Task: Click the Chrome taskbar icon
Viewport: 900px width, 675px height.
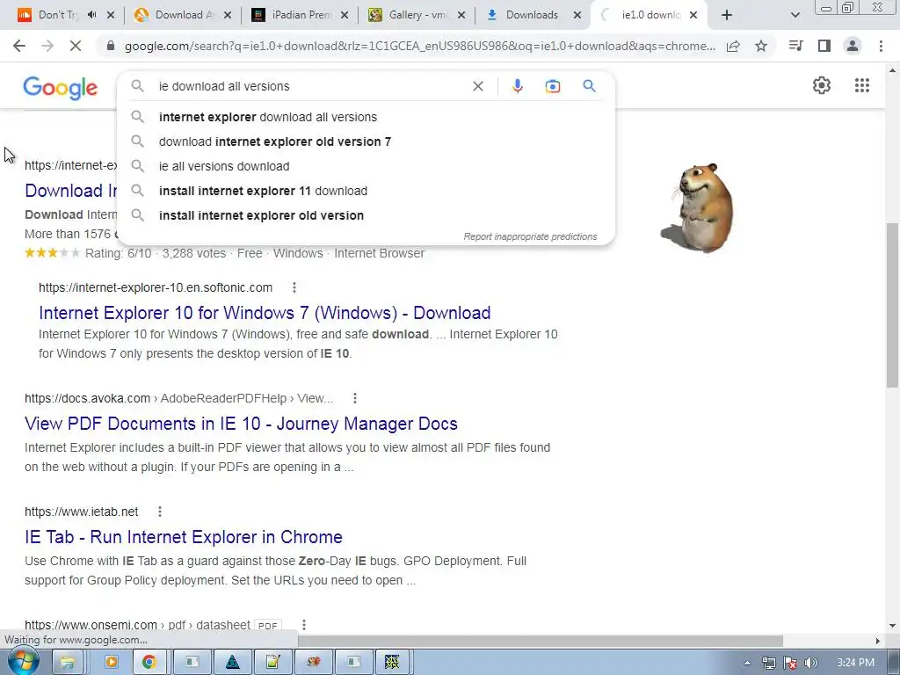Action: [149, 663]
